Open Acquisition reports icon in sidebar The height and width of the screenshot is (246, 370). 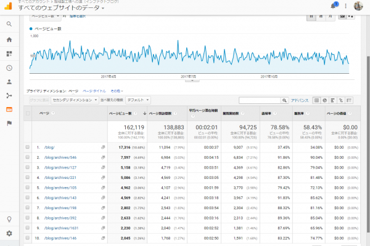tap(9, 95)
